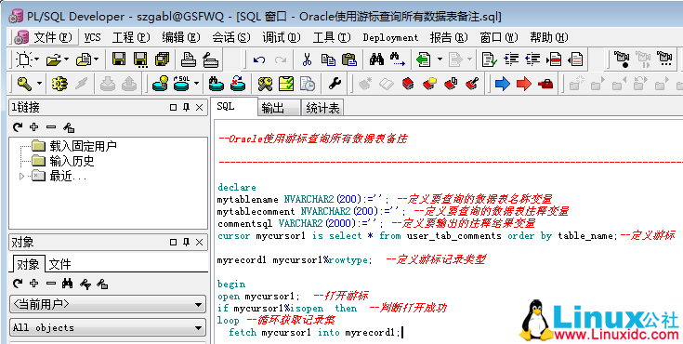Viewport: 683px width, 344px height.
Task: Click the plain red books icon
Action: tap(408, 84)
